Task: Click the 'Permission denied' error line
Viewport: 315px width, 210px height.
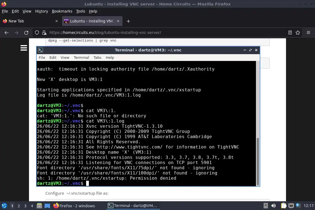Action: 106,178
